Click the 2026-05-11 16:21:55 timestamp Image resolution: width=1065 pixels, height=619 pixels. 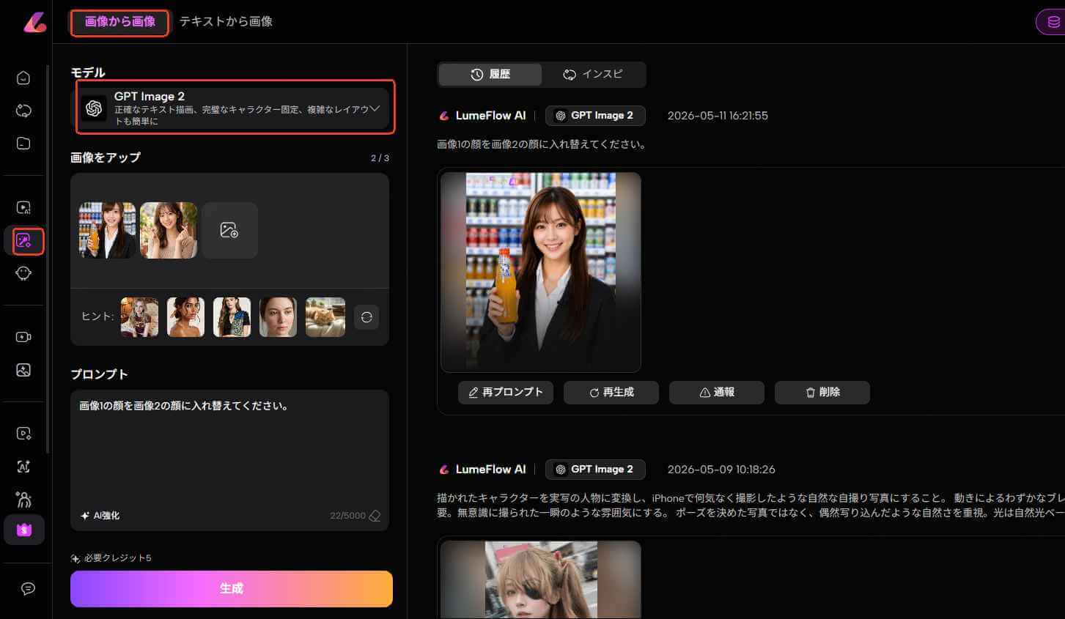point(718,116)
